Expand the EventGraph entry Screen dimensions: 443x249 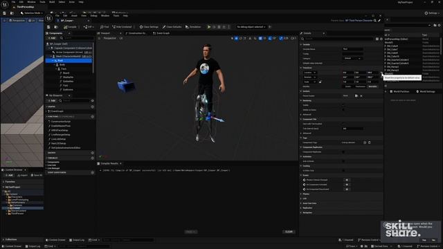pyautogui.click(x=46, y=111)
